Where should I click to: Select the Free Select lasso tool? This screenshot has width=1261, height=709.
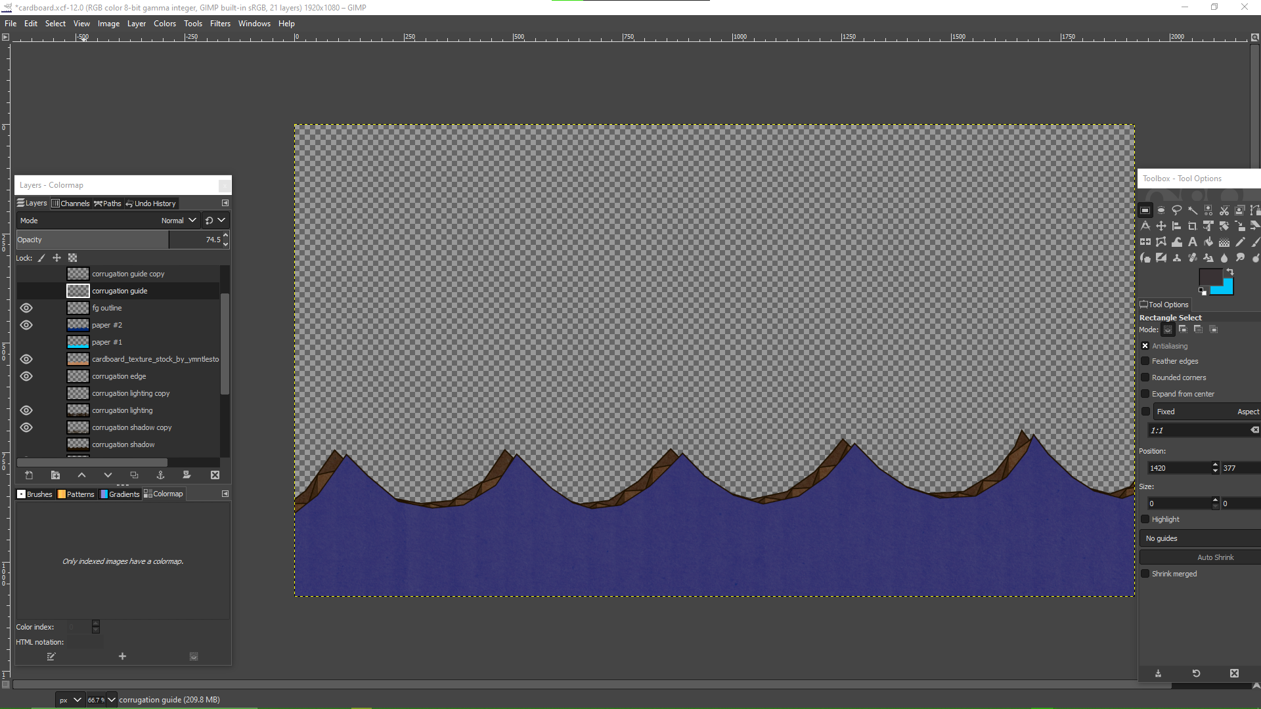(x=1177, y=211)
